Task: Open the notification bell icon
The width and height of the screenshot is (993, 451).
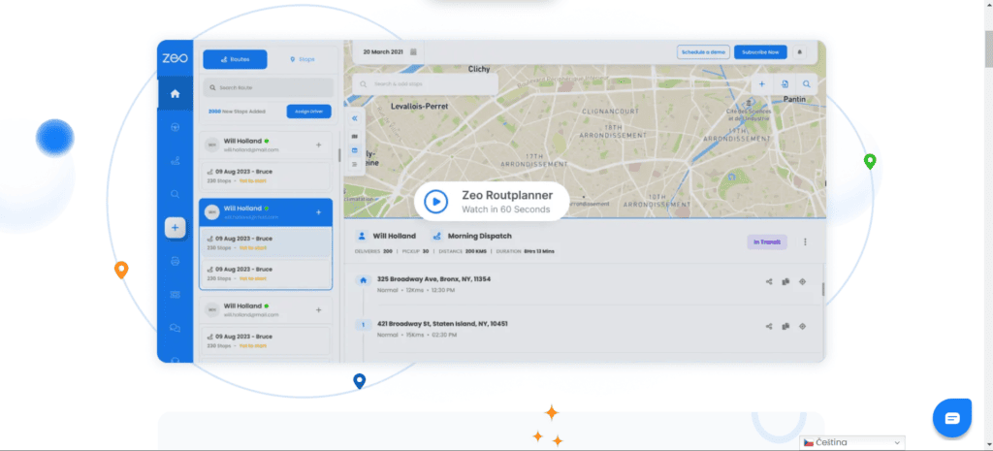Action: pyautogui.click(x=799, y=52)
